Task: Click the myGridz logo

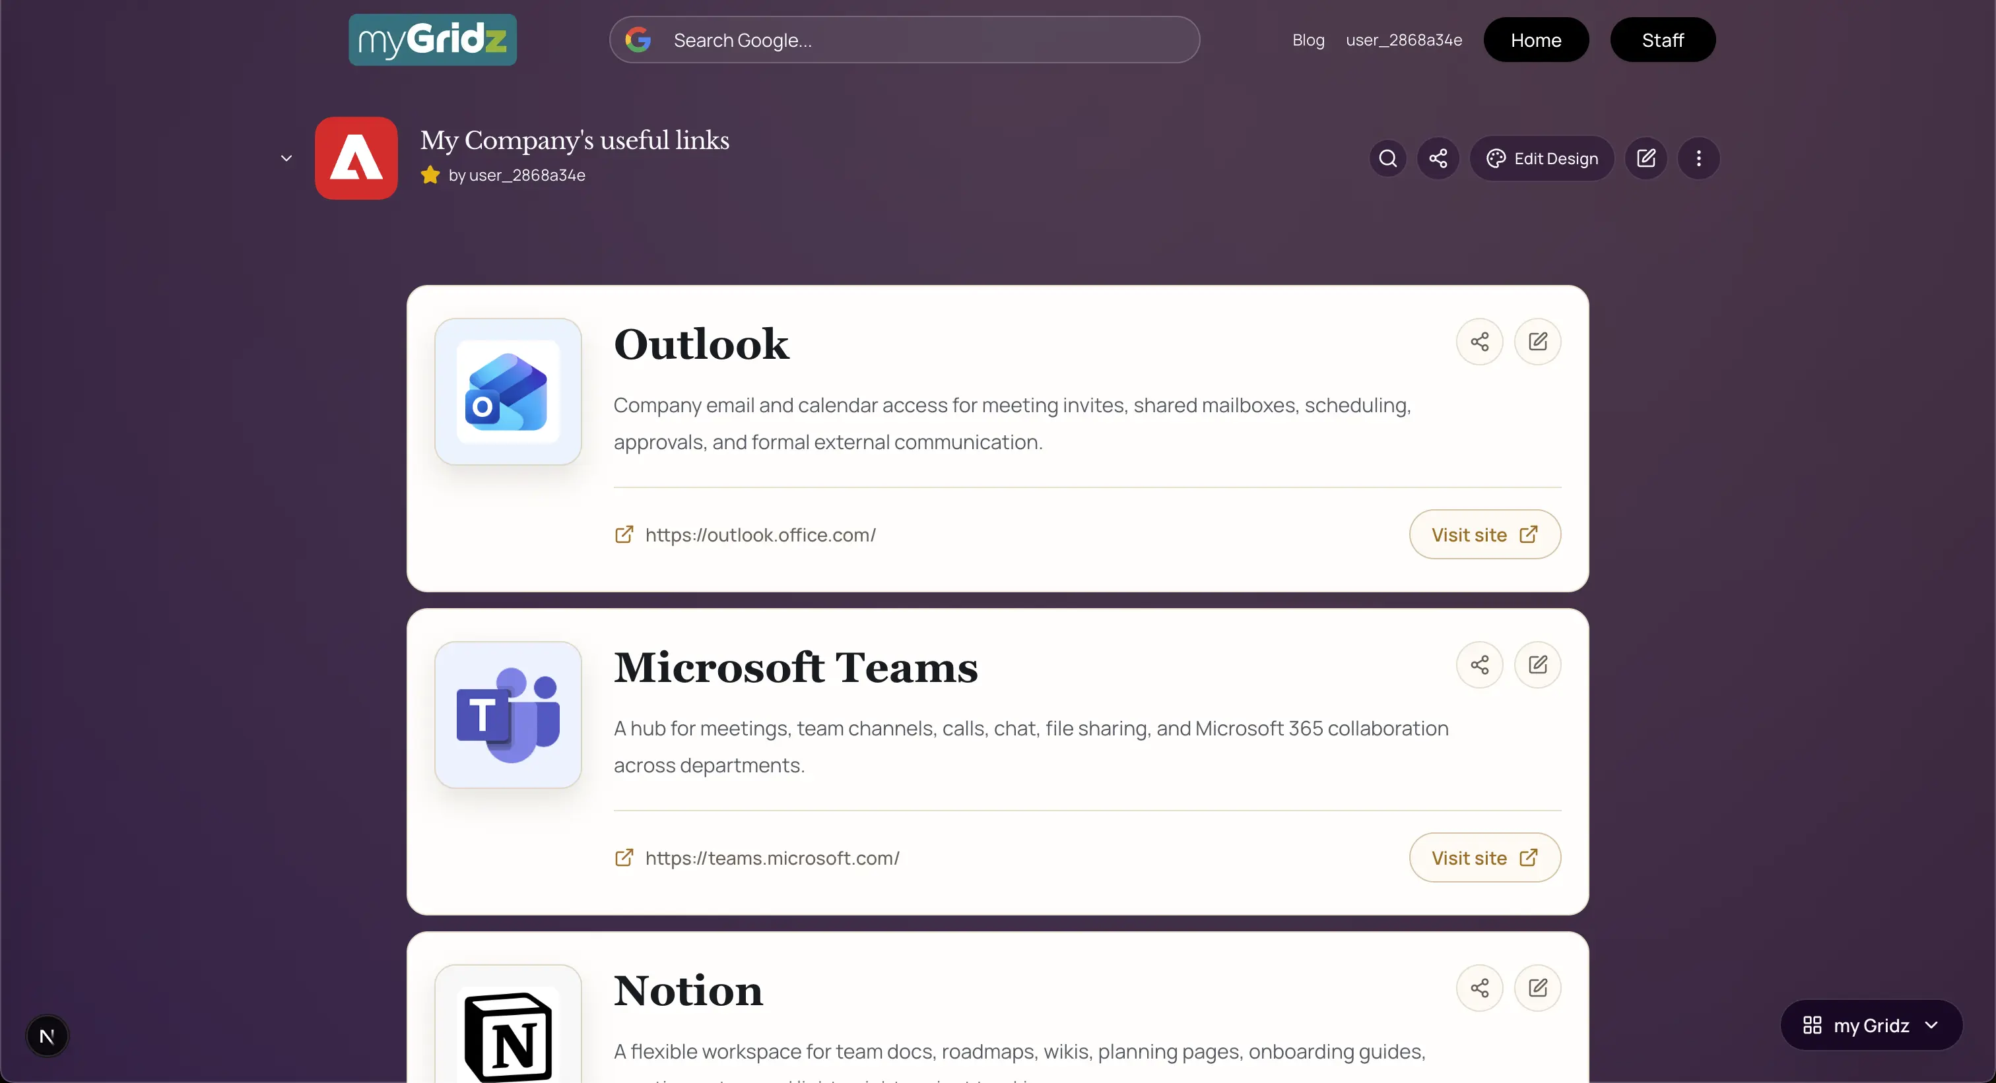Action: [432, 40]
